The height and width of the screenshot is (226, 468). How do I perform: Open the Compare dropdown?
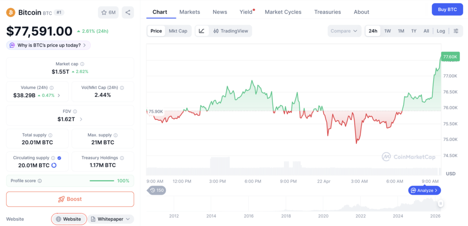pos(344,31)
